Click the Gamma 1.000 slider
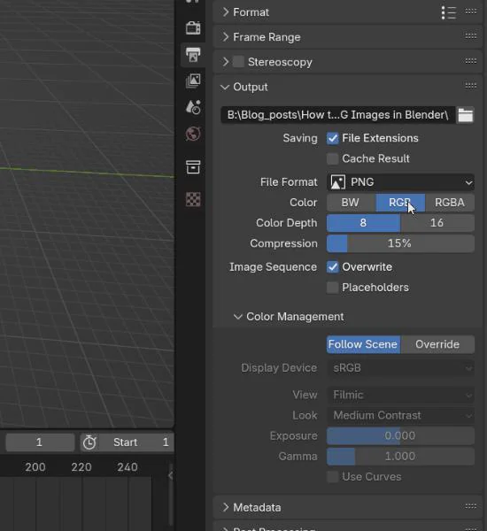Viewport: 487px width, 531px height. tap(400, 457)
